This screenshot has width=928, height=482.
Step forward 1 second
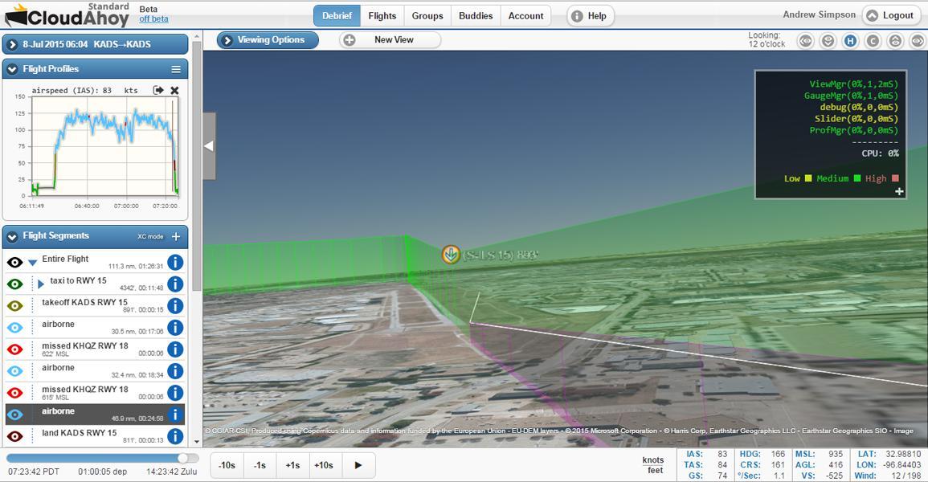[x=292, y=465]
